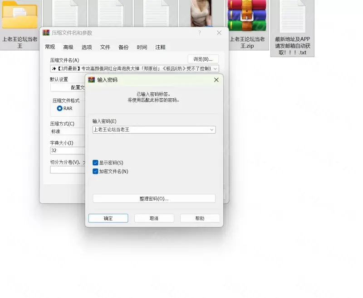The image size is (363, 298).
Task: Select the 上老王论坛当老王 folder icon
Action: pos(20,16)
